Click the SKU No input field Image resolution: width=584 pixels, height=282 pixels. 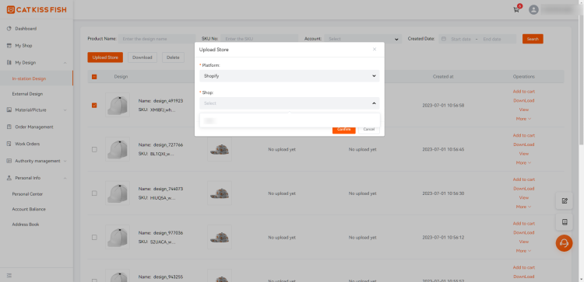pyautogui.click(x=259, y=39)
